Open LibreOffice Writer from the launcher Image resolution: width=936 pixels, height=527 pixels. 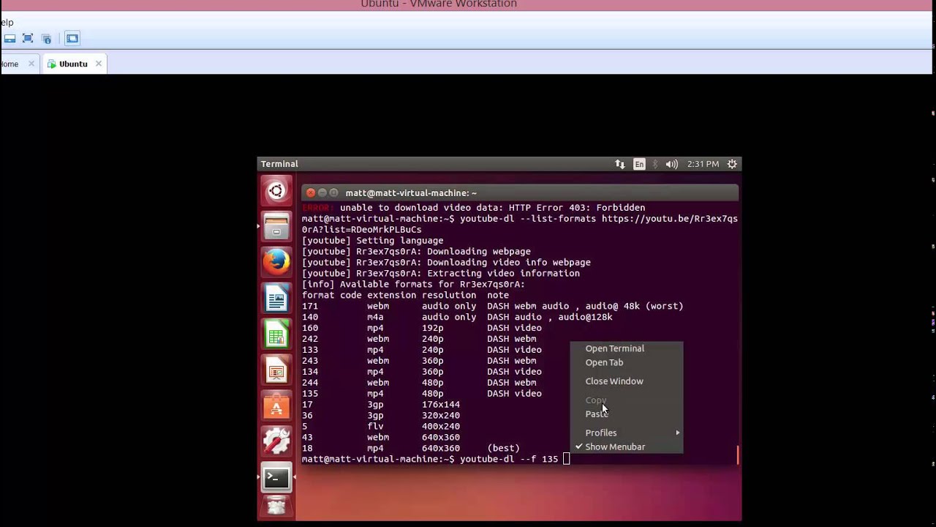276,299
